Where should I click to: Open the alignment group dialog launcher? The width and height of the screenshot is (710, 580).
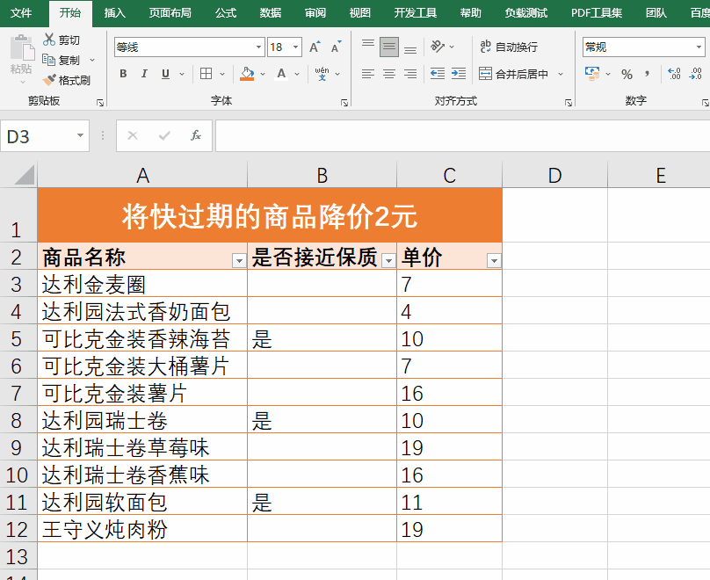coord(569,103)
